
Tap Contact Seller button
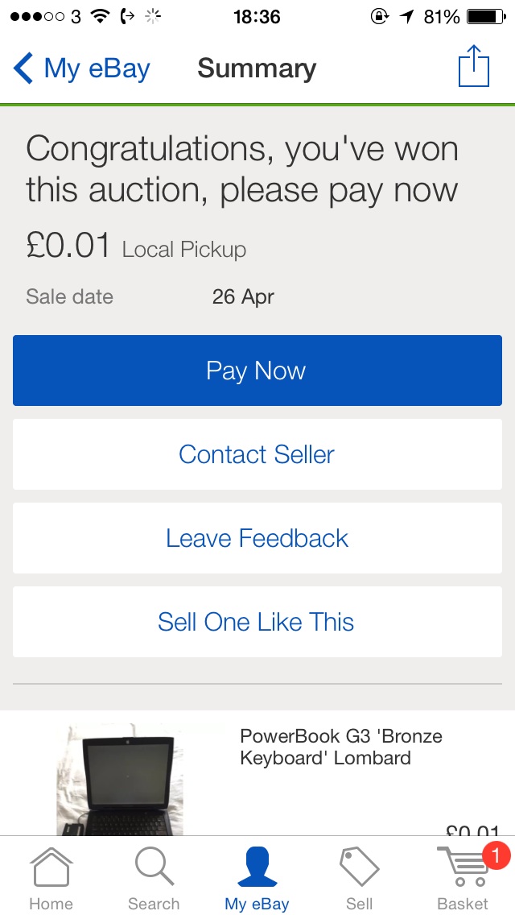point(257,454)
